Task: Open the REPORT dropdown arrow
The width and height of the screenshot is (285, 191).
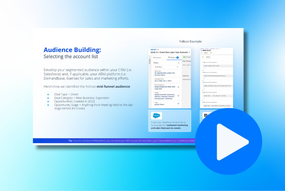Action: pyautogui.click(x=158, y=50)
